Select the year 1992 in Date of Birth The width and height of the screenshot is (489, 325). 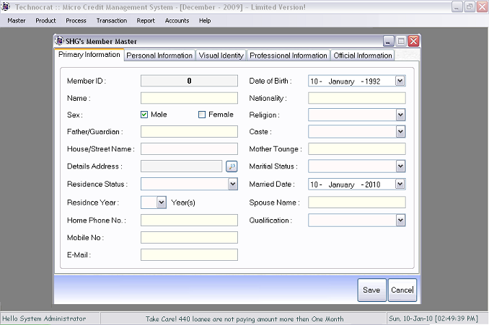373,81
